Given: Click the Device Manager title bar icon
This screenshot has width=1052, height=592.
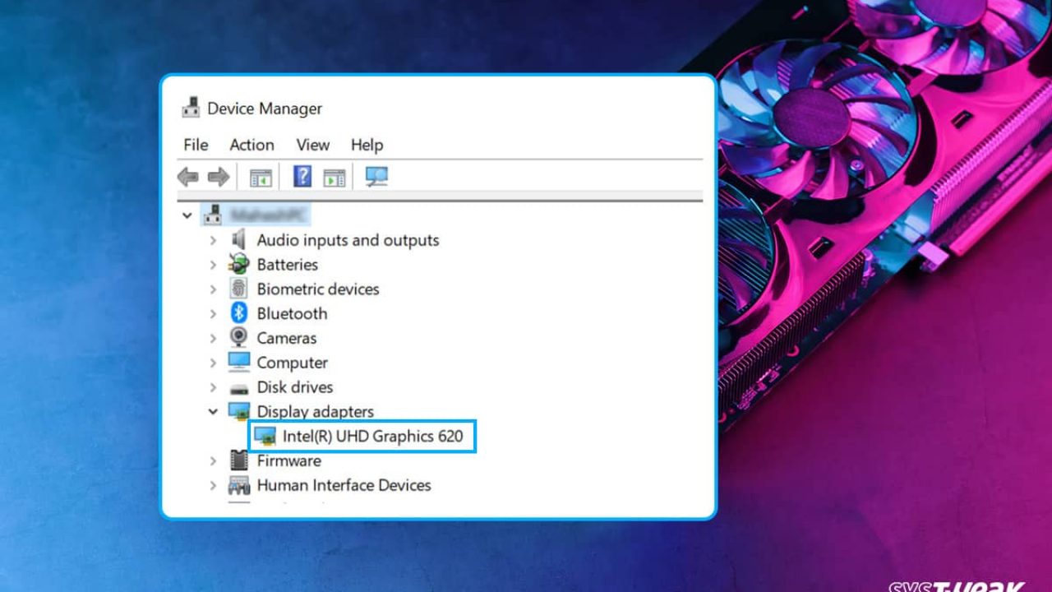Looking at the screenshot, I should pos(191,108).
